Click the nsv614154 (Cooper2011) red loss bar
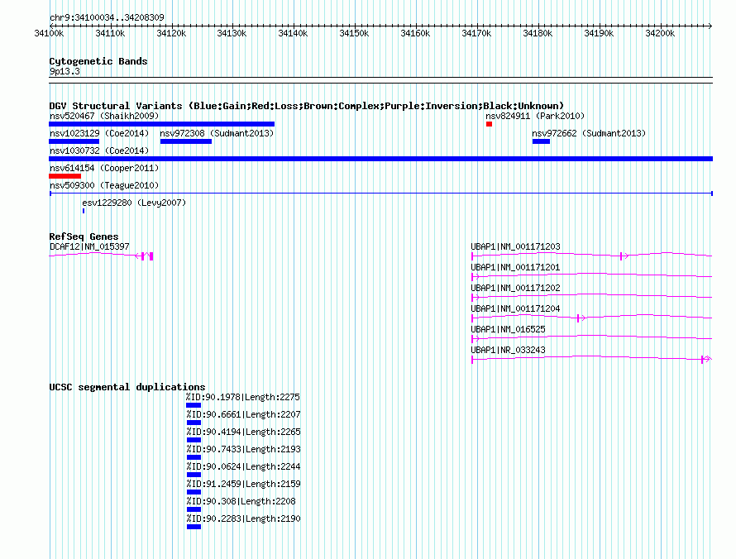Screen dimensions: 736x559 (65, 176)
